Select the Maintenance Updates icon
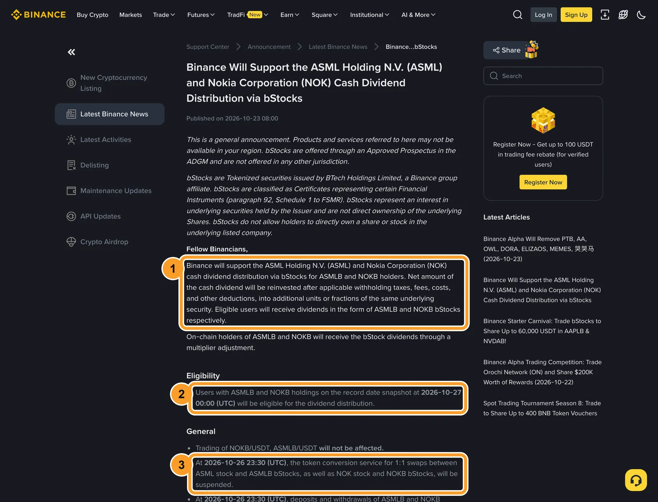The image size is (658, 502). point(71,191)
